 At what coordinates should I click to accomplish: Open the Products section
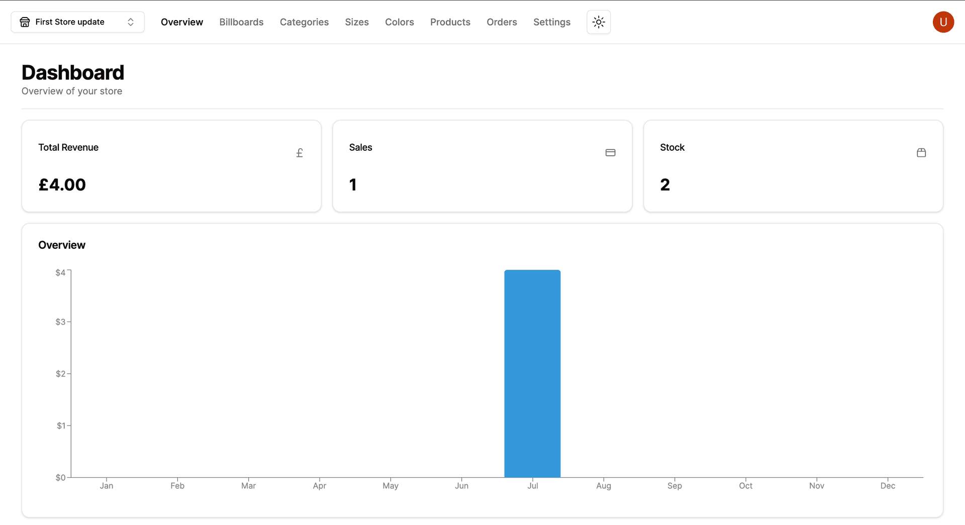coord(450,22)
